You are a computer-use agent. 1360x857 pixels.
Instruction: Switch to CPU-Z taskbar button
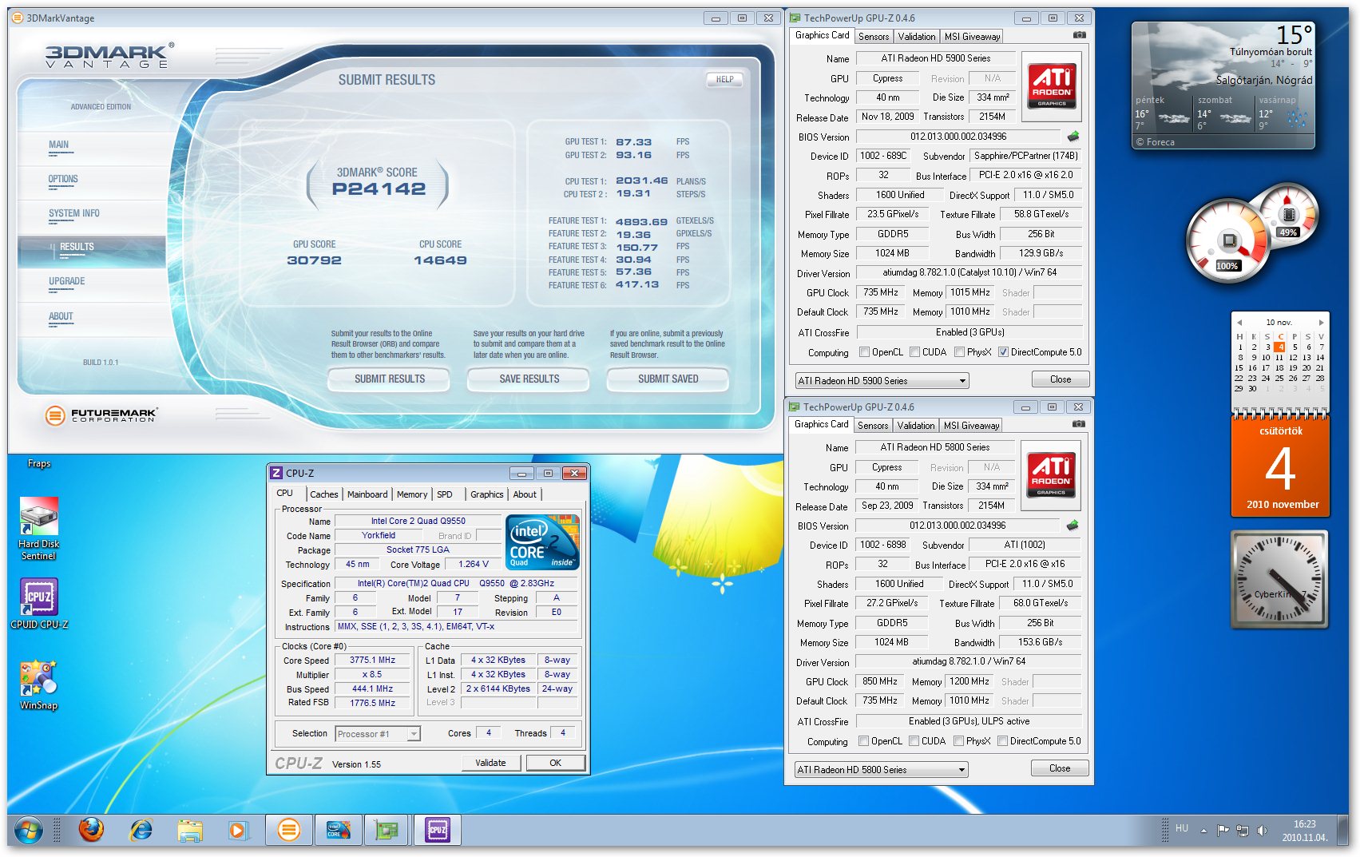click(437, 831)
